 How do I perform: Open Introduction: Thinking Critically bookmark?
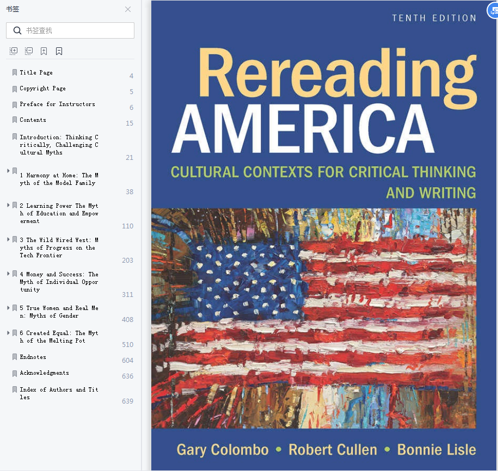point(59,145)
